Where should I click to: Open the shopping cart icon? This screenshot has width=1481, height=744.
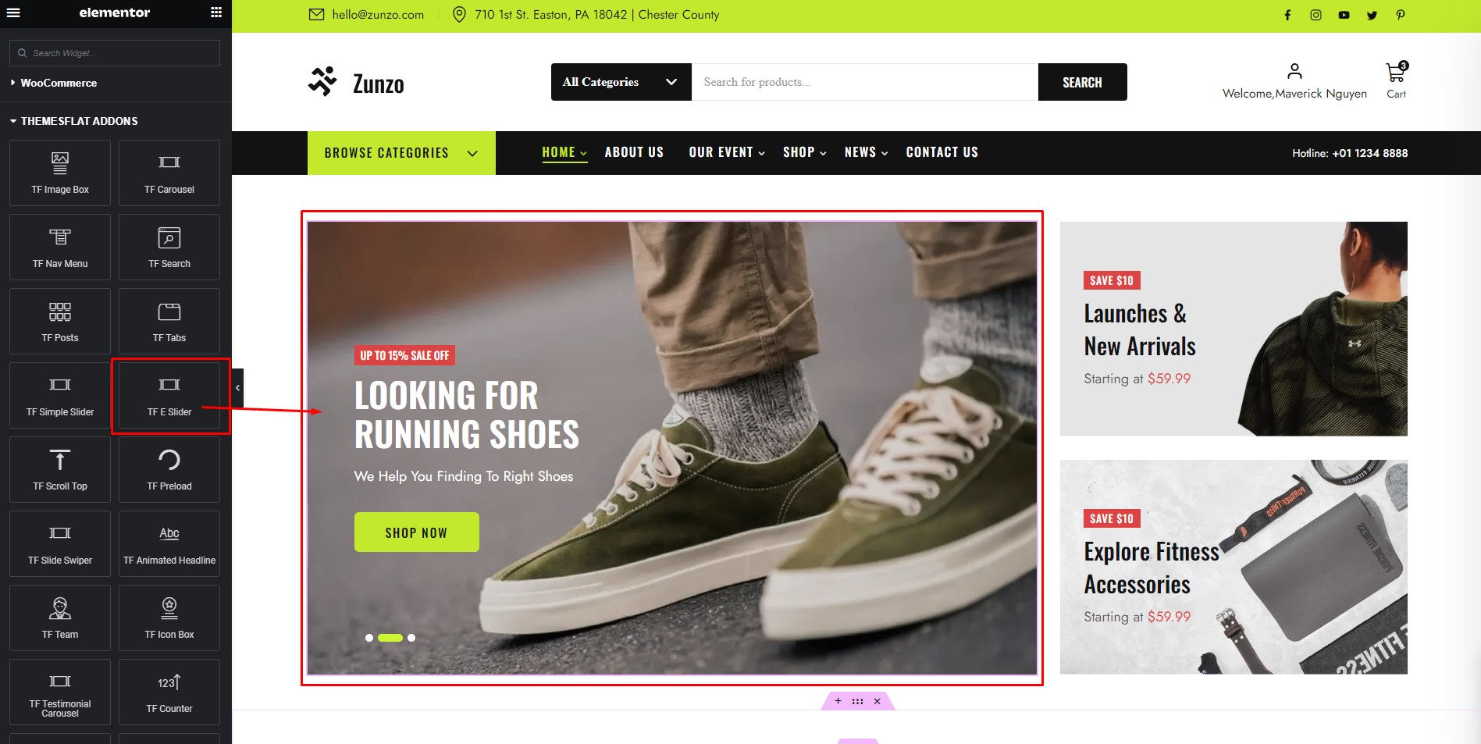[x=1396, y=73]
